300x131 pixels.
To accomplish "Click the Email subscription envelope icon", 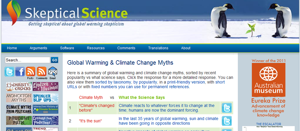I will coord(53,71).
